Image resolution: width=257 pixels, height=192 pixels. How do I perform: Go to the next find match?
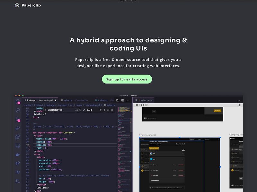click(104, 110)
